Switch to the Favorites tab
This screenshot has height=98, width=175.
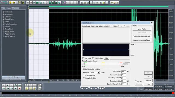(x=16, y=8)
